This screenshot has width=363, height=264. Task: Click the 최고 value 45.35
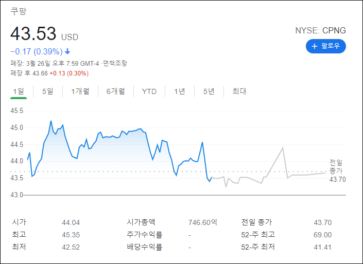coord(71,235)
